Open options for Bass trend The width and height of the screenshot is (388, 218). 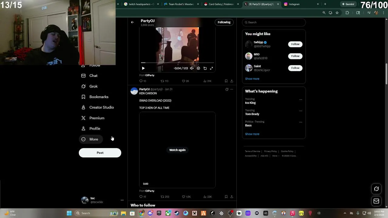301,122
